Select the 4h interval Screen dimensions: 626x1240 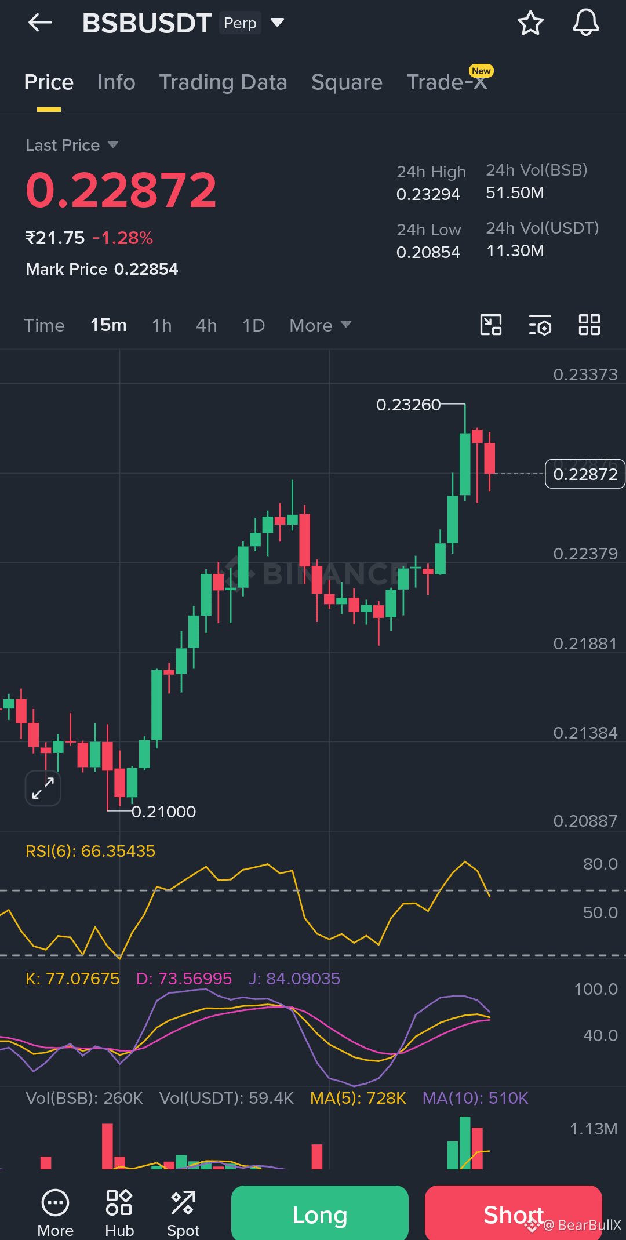(206, 325)
